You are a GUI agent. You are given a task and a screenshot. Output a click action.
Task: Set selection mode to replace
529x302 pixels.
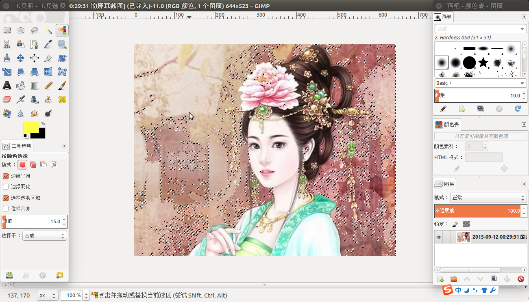point(22,165)
